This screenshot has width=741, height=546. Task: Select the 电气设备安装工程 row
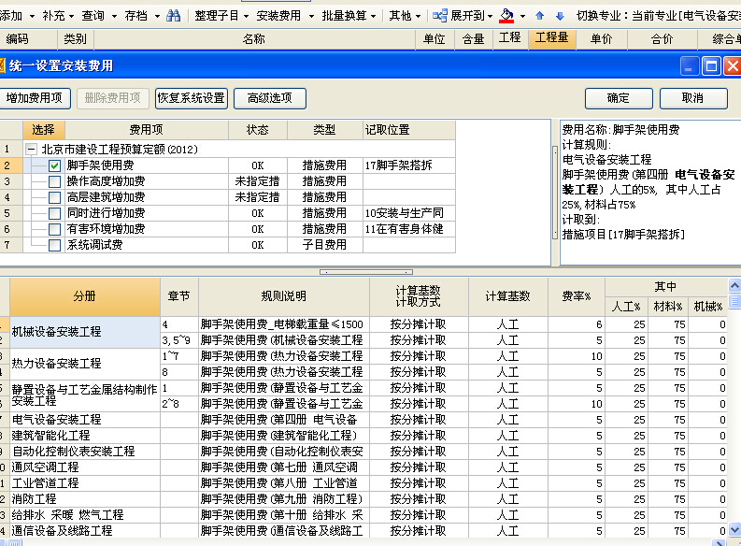85,420
